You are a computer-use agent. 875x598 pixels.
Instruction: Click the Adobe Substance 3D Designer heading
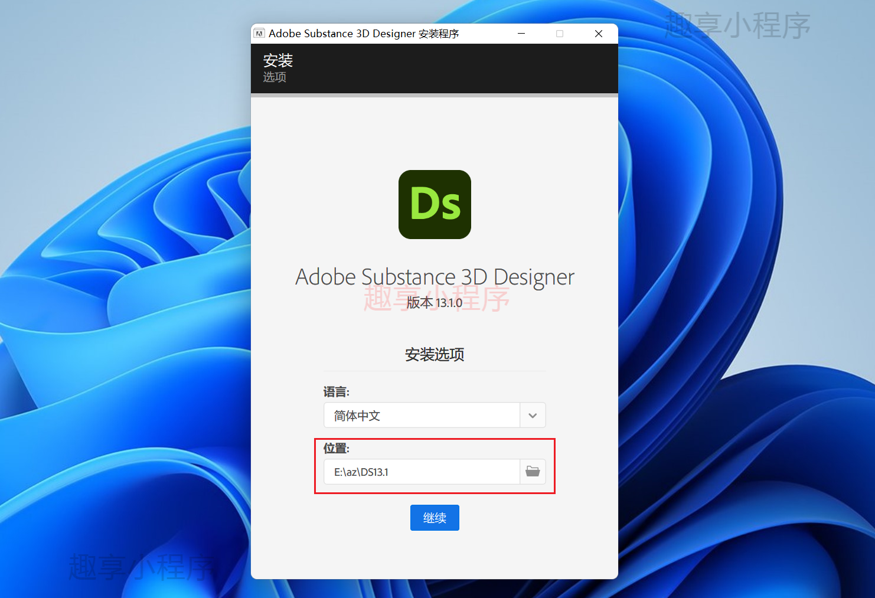(x=435, y=277)
